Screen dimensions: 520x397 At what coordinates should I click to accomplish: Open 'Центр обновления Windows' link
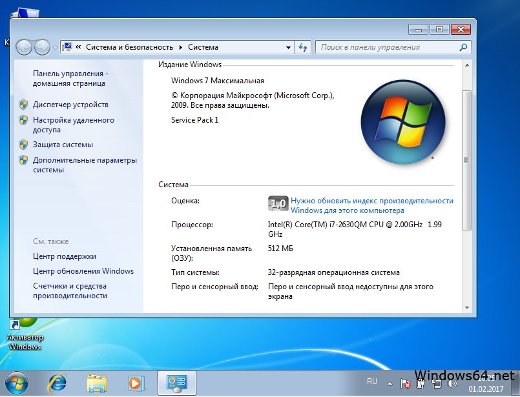(83, 271)
